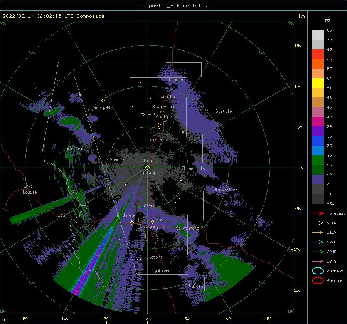Click the magenta 18TS arrow legend icon
The height and width of the screenshot is (324, 347).
(x=318, y=261)
